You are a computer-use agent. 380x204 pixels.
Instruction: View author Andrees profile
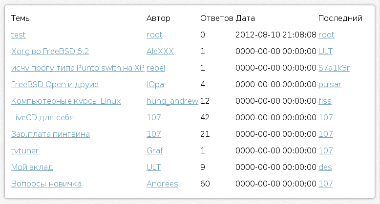click(x=162, y=184)
